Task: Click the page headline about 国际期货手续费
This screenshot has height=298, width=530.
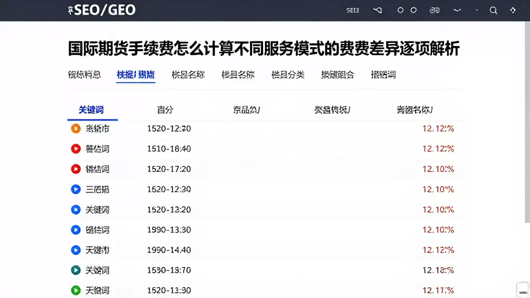Action: click(263, 49)
